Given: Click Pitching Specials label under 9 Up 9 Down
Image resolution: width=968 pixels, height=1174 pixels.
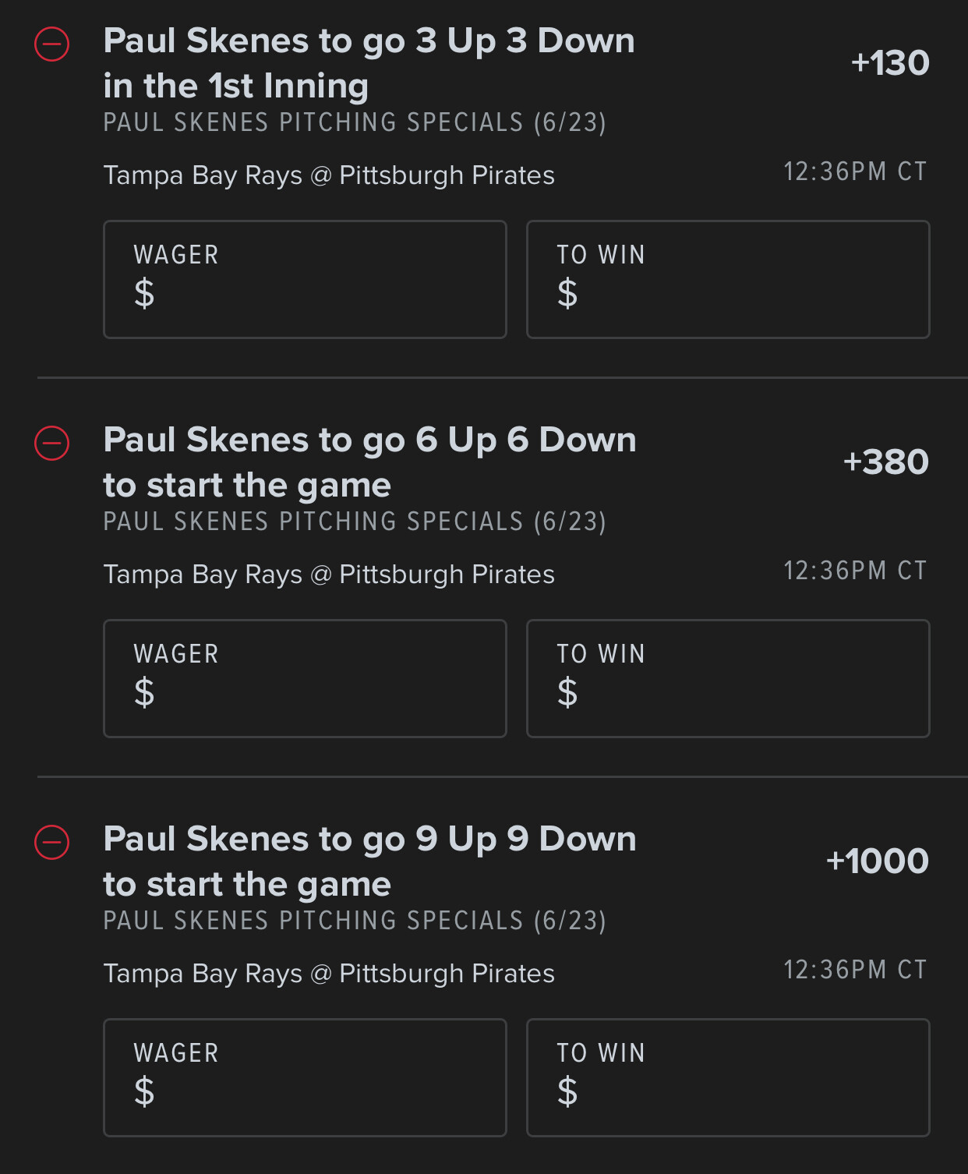Looking at the screenshot, I should point(355,921).
